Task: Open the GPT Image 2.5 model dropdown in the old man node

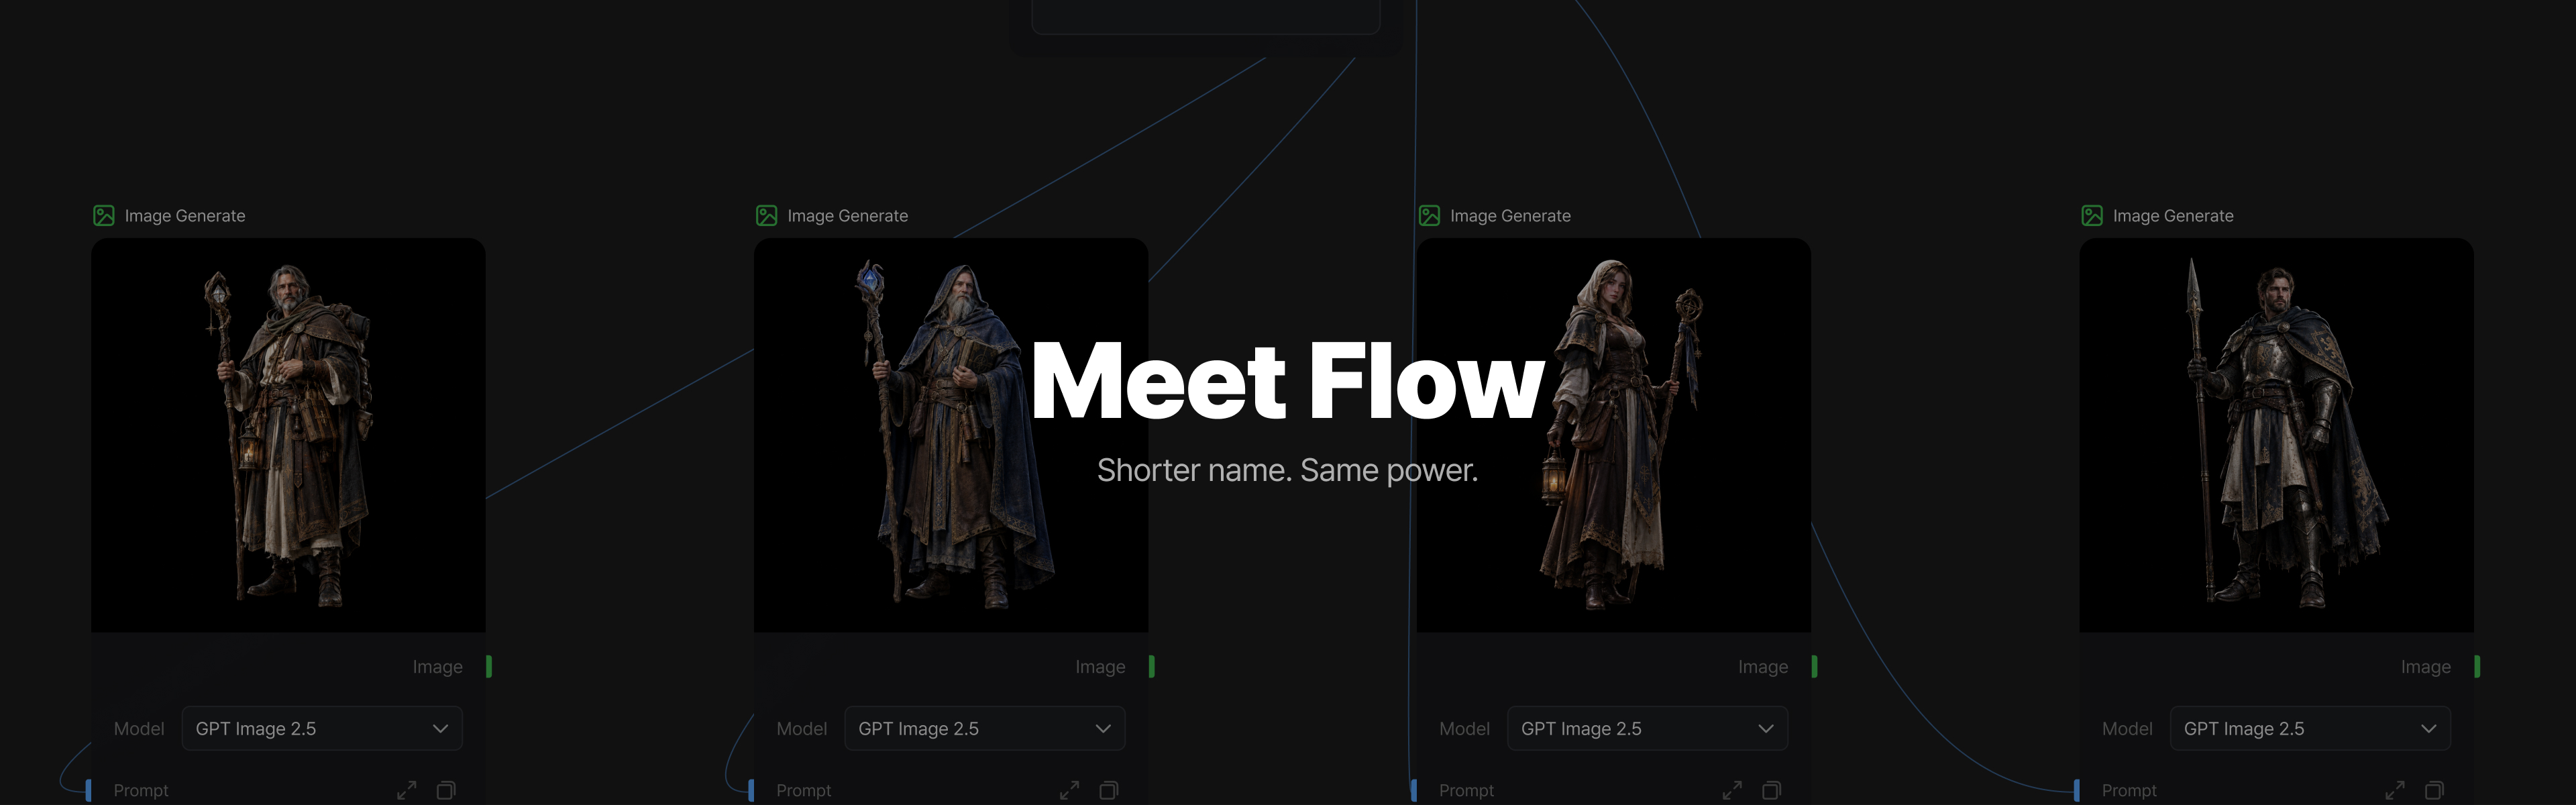Action: click(x=322, y=728)
